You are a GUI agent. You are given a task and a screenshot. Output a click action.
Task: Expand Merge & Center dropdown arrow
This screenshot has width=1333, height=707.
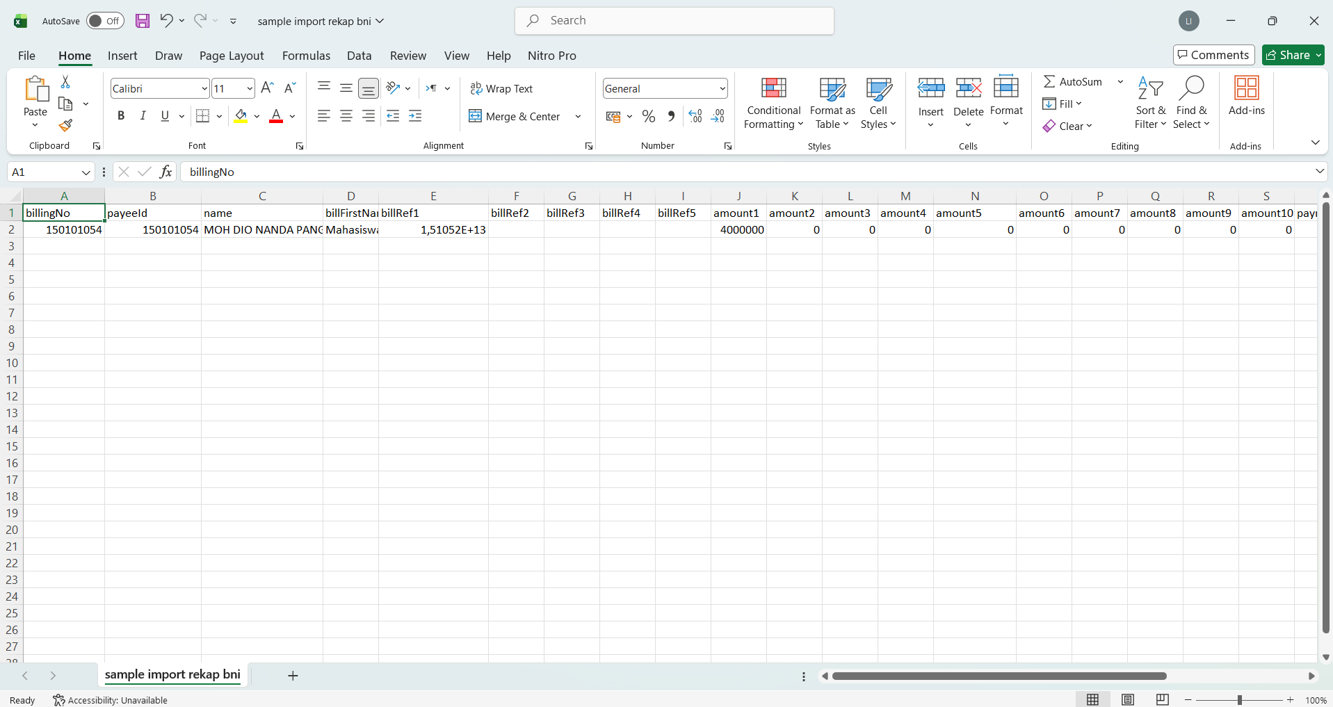click(578, 116)
